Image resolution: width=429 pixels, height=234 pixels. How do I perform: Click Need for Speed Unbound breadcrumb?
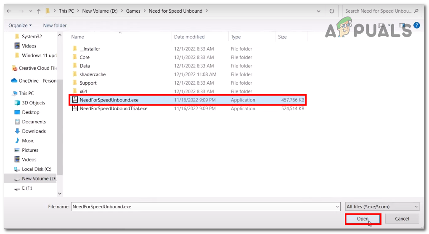176,11
